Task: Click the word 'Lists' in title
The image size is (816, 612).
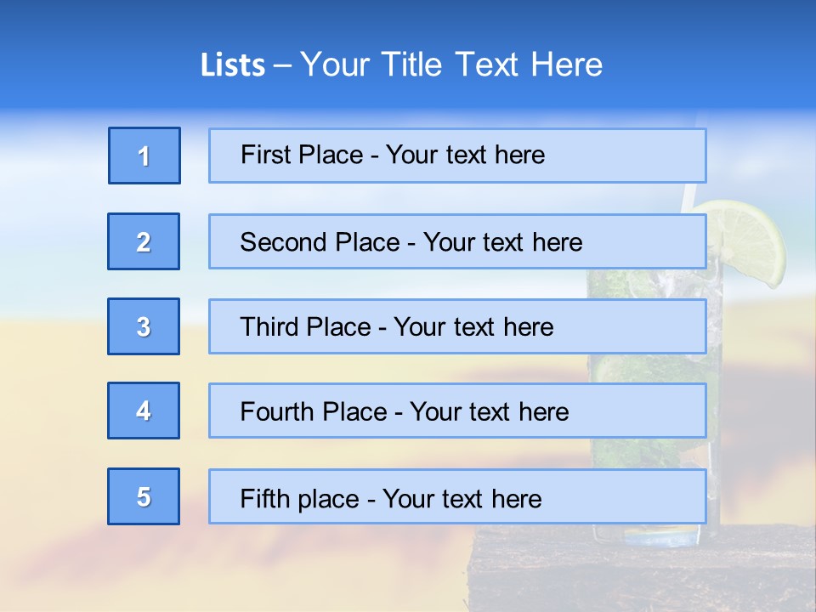Action: click(232, 65)
